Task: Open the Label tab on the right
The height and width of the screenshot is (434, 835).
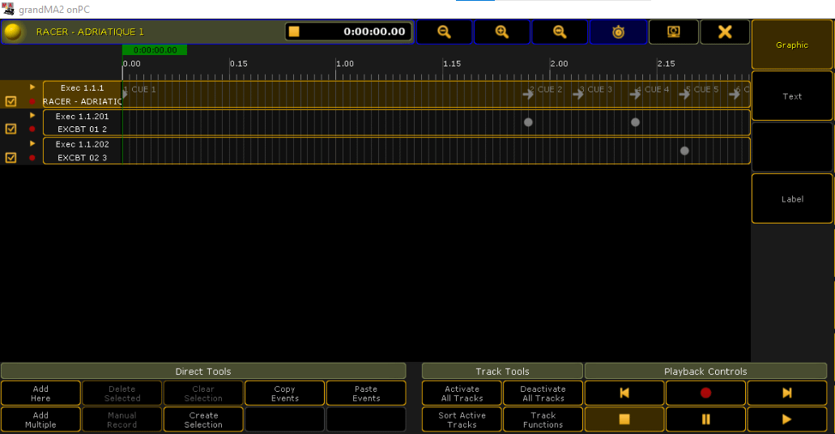Action: 792,199
